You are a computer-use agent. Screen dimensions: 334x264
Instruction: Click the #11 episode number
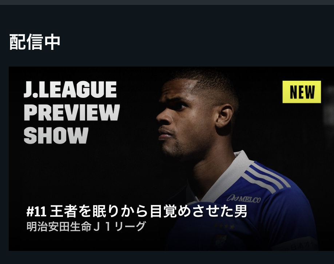click(x=36, y=212)
